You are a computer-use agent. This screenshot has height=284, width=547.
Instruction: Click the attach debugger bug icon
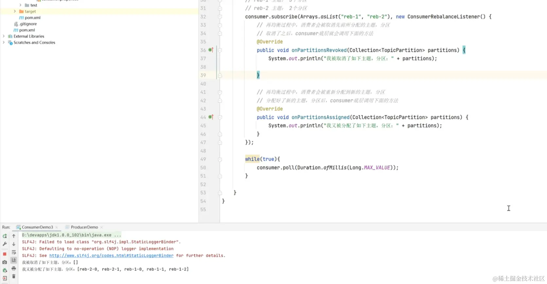click(x=5, y=270)
